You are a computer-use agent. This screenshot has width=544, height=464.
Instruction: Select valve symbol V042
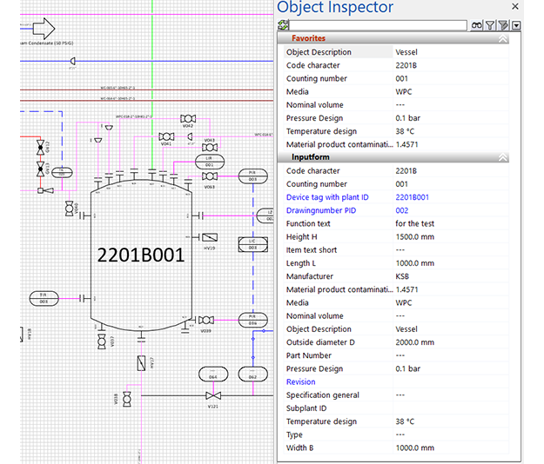tap(187, 118)
